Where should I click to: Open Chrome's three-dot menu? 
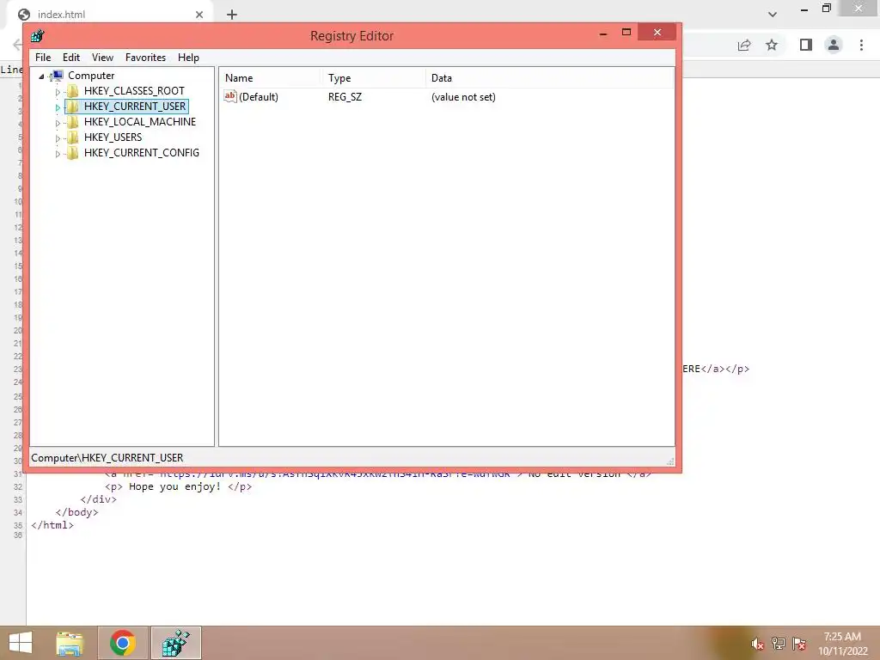tap(861, 45)
